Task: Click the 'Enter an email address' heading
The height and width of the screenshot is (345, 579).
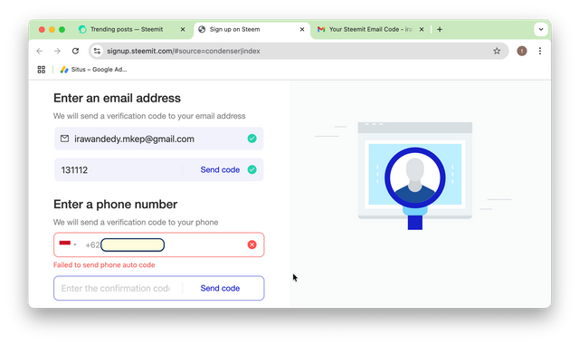Action: pyautogui.click(x=117, y=98)
